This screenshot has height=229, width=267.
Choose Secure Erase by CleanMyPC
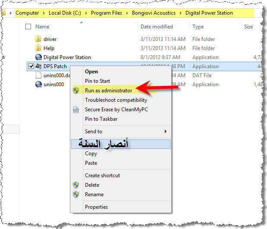[x=116, y=110]
